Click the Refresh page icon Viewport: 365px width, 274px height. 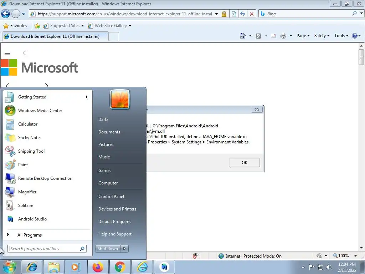[x=243, y=14]
